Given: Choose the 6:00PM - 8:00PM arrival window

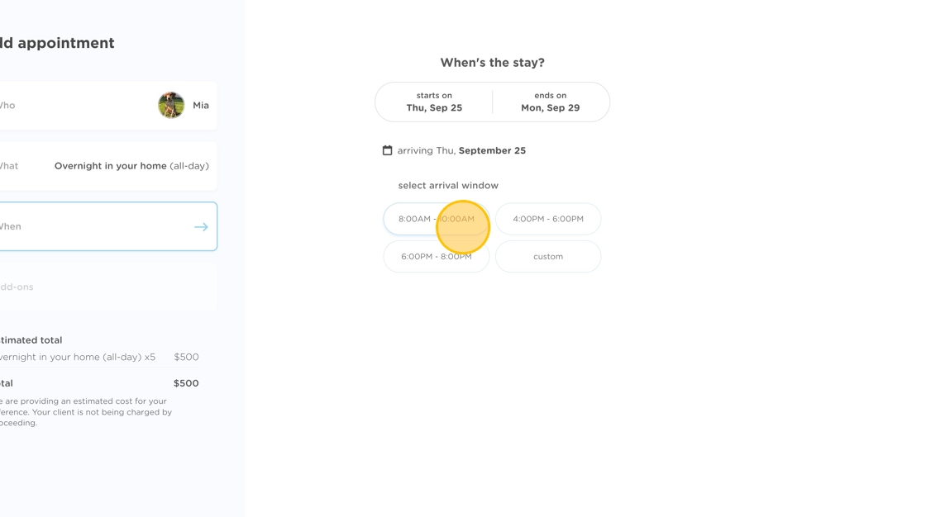Looking at the screenshot, I should pyautogui.click(x=436, y=257).
